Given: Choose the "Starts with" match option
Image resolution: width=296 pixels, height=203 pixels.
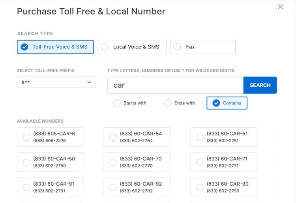Looking at the screenshot, I should point(117,103).
